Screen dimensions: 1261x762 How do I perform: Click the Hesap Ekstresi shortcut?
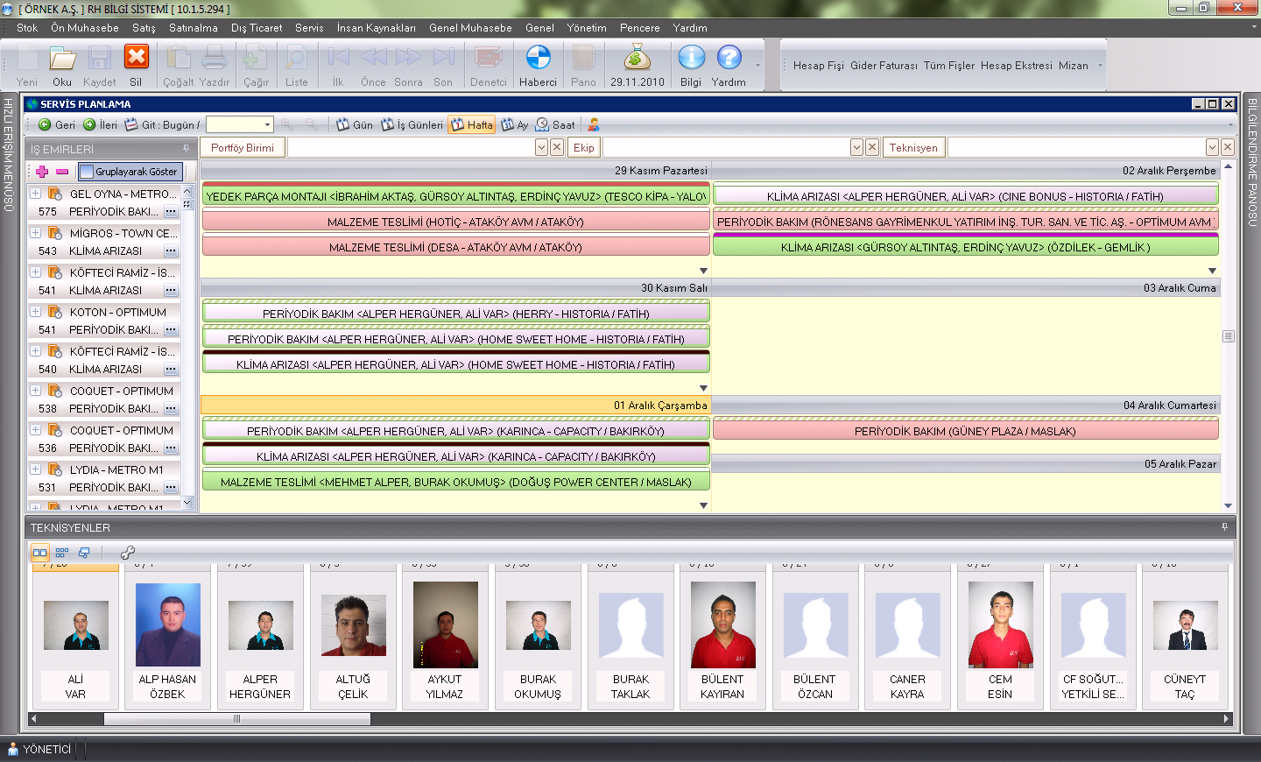(x=1016, y=66)
